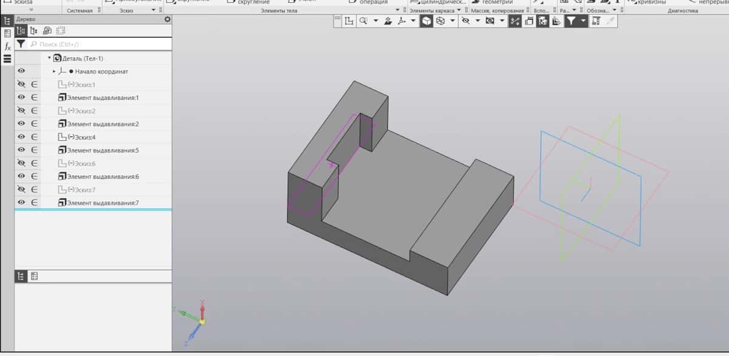Click the hide objects crossed-eye toolbar icon
Screen dimensions: 729x356
click(x=465, y=21)
